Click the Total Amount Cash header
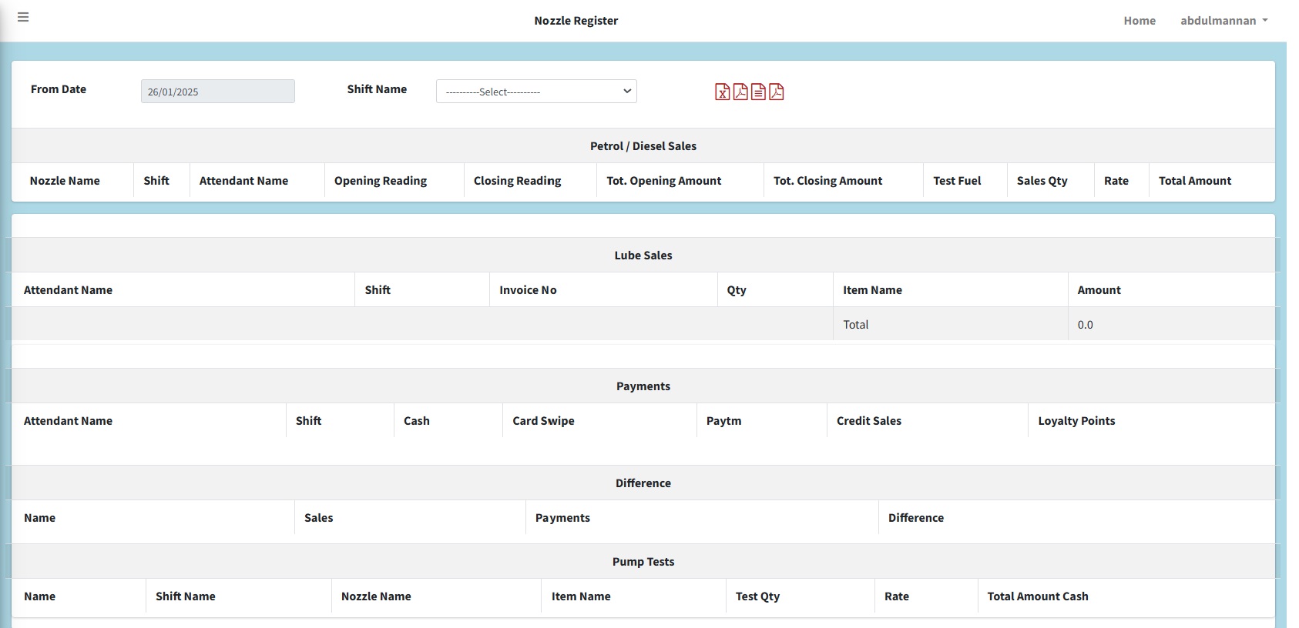Viewport: 1299px width, 628px height. point(1037,596)
